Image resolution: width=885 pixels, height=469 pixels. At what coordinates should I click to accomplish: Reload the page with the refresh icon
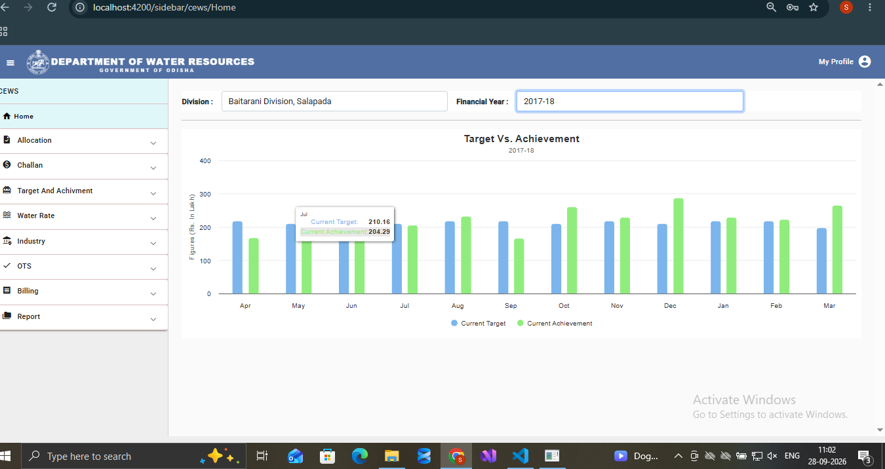[52, 7]
